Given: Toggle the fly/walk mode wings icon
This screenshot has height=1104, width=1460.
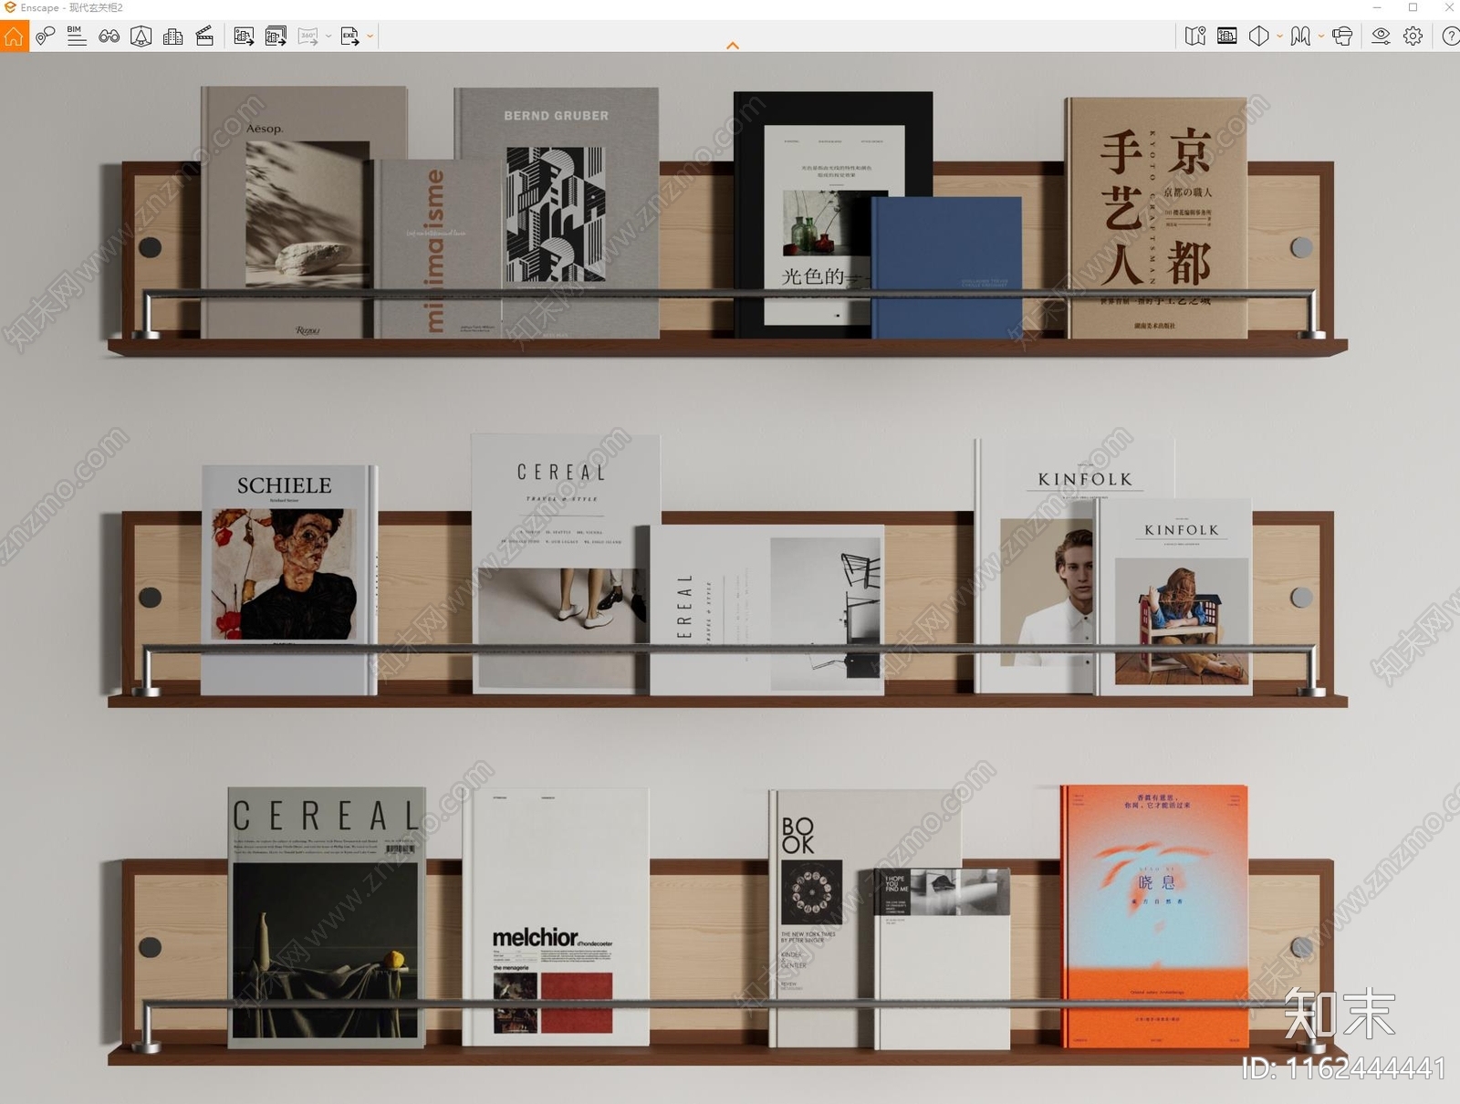Looking at the screenshot, I should pyautogui.click(x=1301, y=36).
